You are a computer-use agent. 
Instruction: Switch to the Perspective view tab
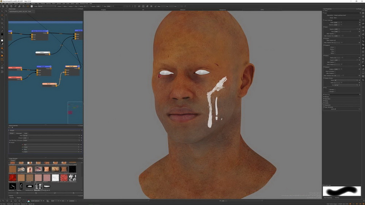click(x=222, y=10)
